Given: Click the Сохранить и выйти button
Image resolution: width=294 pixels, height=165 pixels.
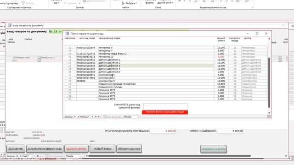Looking at the screenshot, I should click(214, 149).
